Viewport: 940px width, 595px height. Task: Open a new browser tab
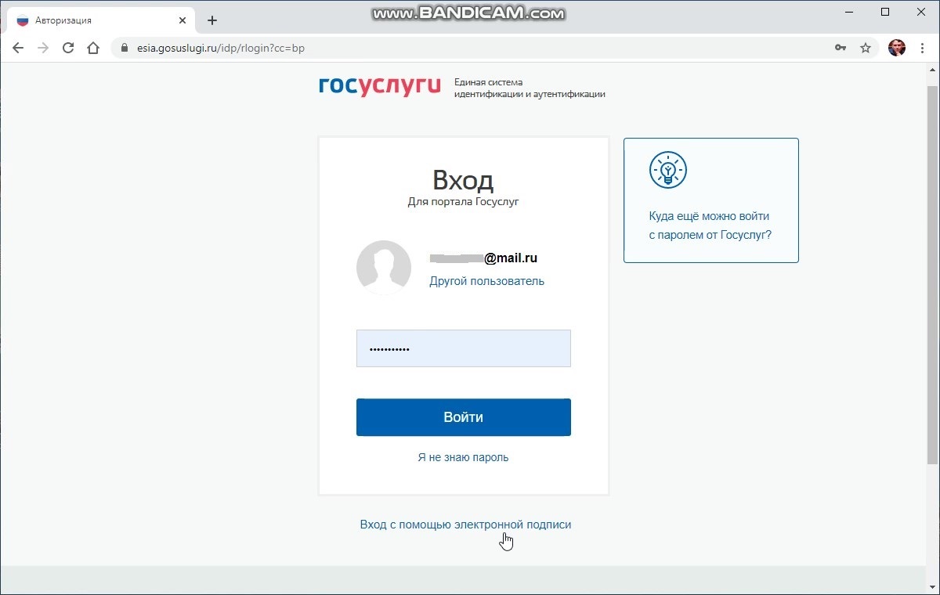click(212, 20)
